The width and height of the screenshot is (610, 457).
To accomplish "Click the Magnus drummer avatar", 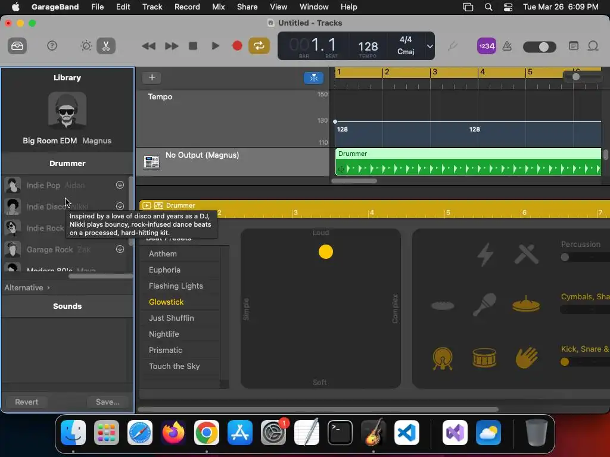I will 67,111.
